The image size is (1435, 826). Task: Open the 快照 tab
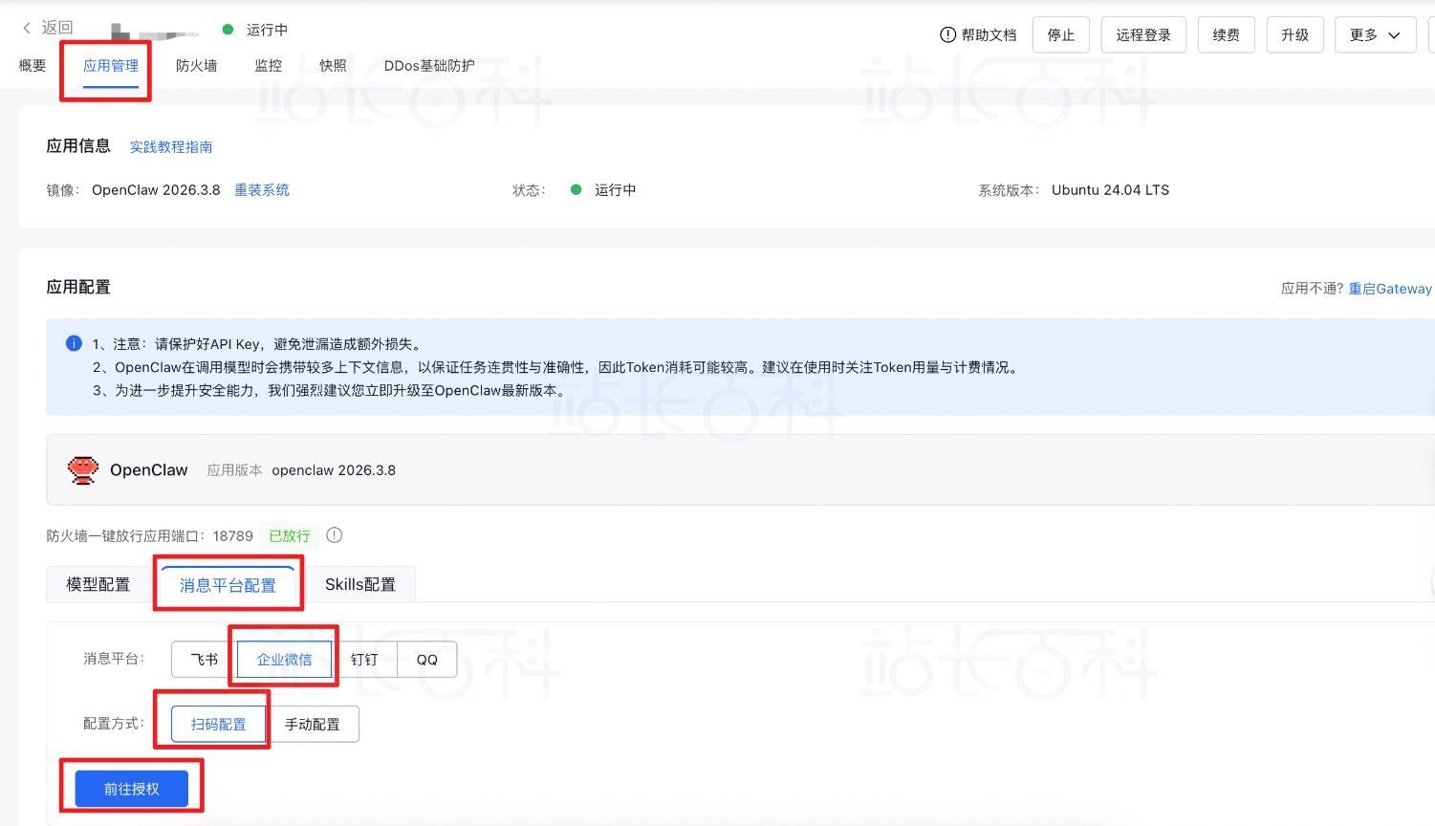coord(334,65)
